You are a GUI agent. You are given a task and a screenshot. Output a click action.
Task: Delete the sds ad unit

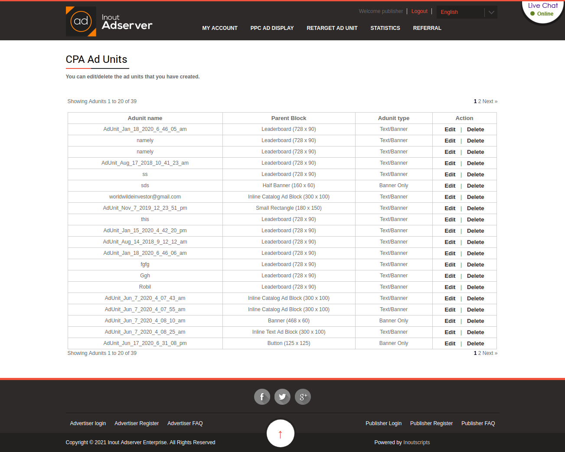(x=475, y=186)
